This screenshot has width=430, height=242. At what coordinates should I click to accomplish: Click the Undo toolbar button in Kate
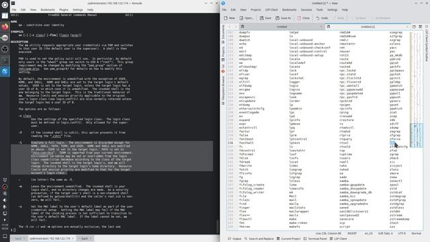(x=322, y=18)
